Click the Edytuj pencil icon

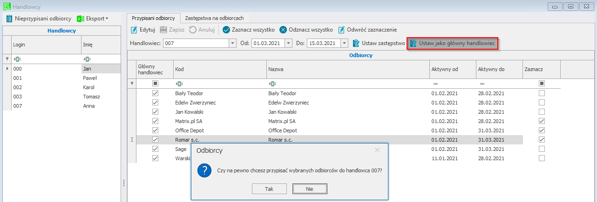[134, 30]
